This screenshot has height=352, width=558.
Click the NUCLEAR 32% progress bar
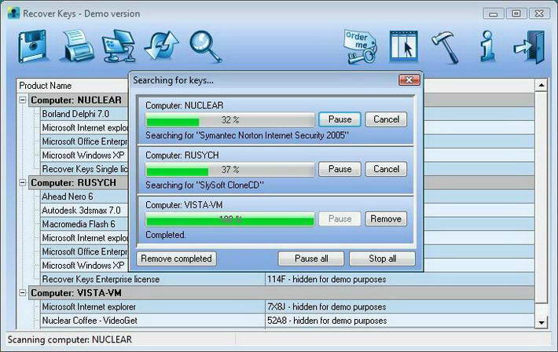230,120
